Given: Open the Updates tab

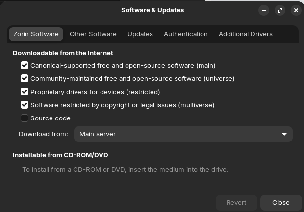Looking at the screenshot, I should 140,34.
